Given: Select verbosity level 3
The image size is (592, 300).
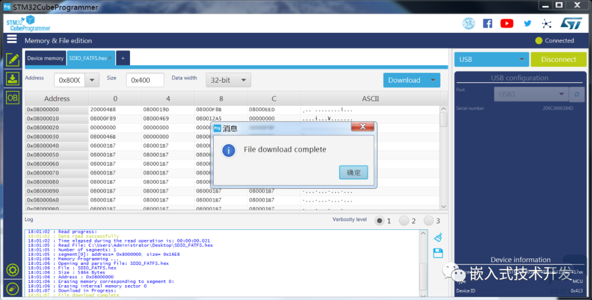Looking at the screenshot, I should tap(429, 221).
